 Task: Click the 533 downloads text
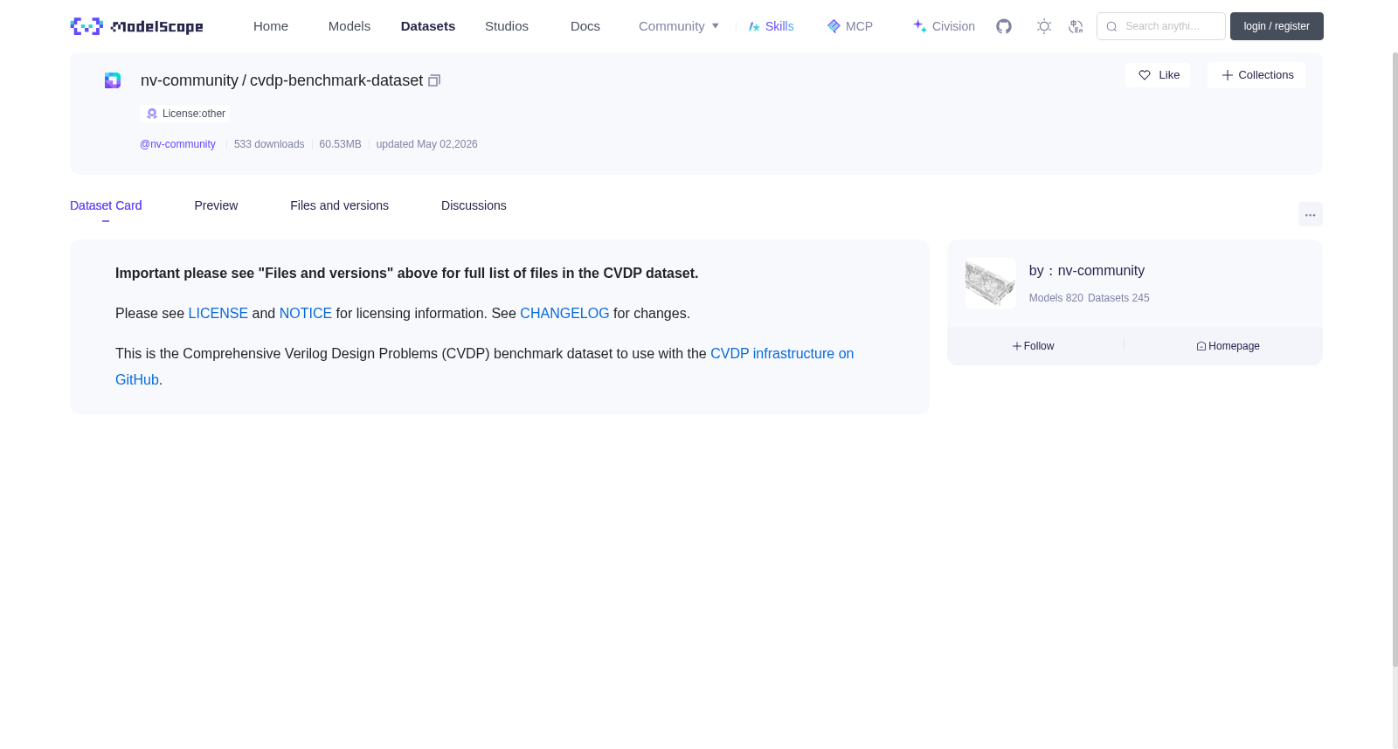[x=269, y=144]
